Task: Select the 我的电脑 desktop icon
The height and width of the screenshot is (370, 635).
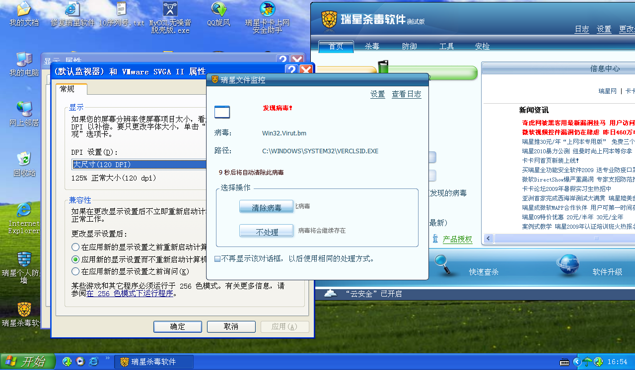Action: click(24, 64)
